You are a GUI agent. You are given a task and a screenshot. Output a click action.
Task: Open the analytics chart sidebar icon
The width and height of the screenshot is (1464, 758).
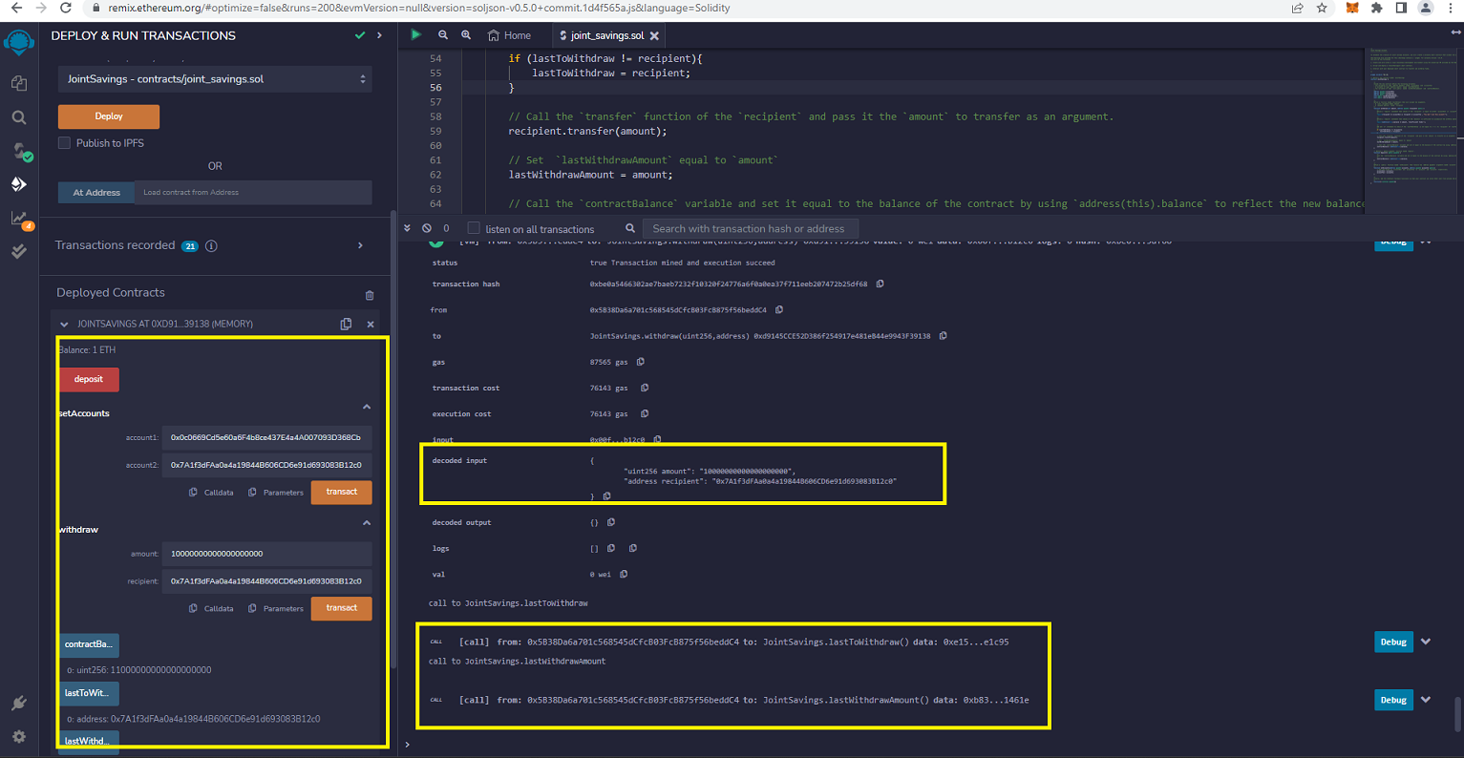19,219
